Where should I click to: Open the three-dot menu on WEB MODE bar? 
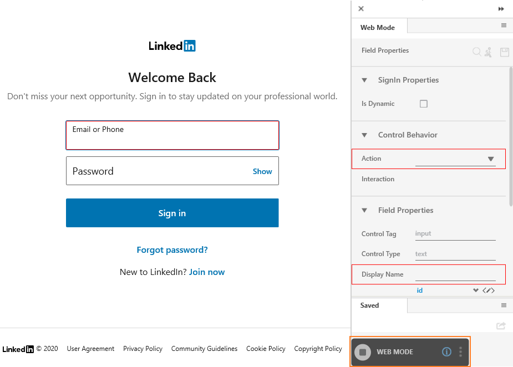coord(461,351)
